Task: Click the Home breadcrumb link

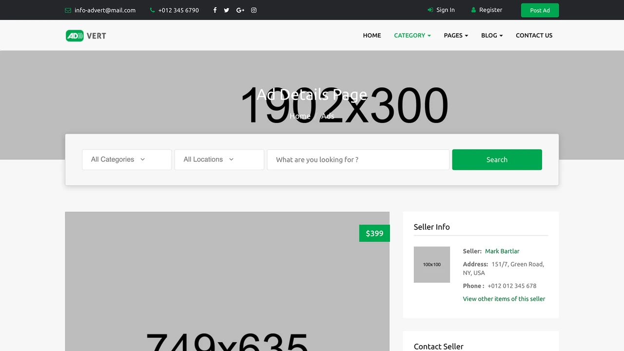Action: [300, 116]
